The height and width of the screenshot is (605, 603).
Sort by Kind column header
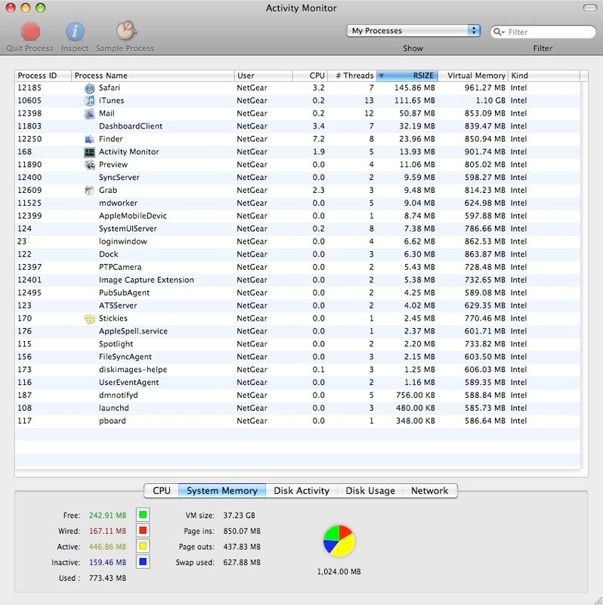click(543, 76)
